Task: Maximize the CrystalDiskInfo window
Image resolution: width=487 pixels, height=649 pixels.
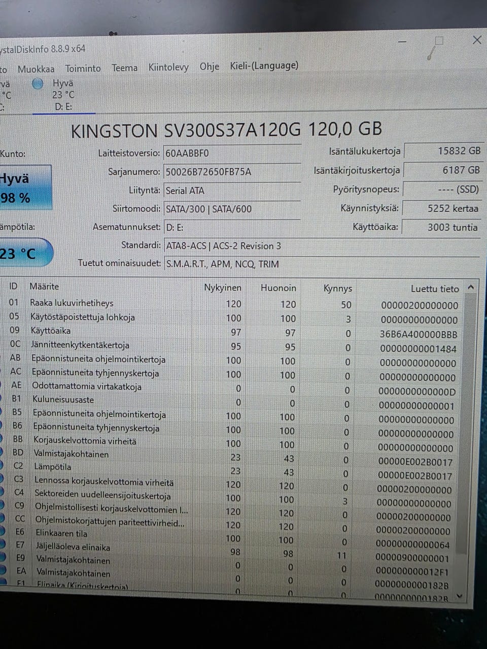Action: (439, 41)
